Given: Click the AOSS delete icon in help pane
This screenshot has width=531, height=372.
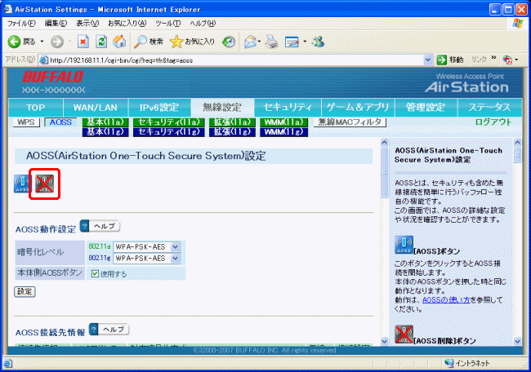Looking at the screenshot, I should coord(404,334).
